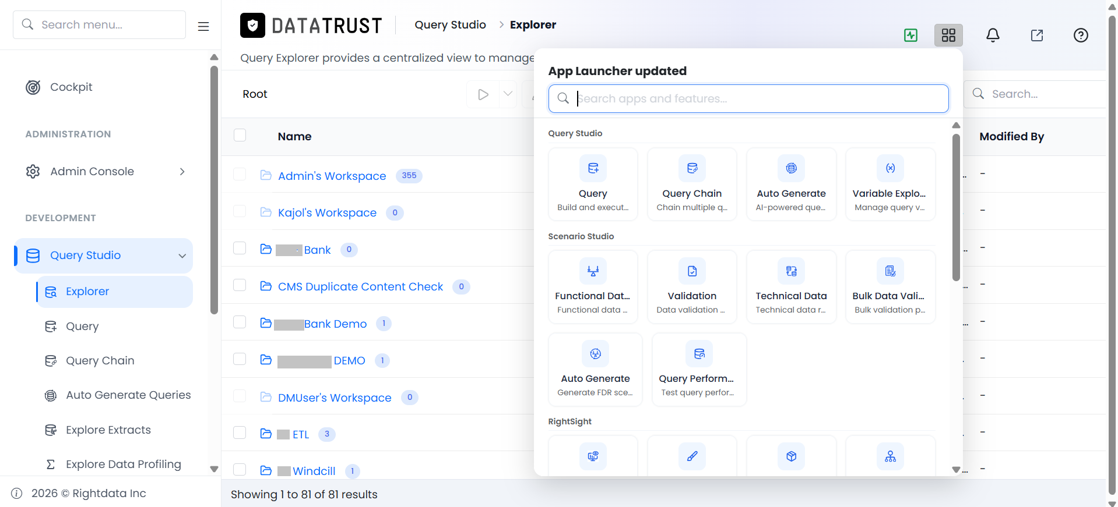Launch Query Performance tile
Screen dimensions: 1118x507
click(699, 369)
